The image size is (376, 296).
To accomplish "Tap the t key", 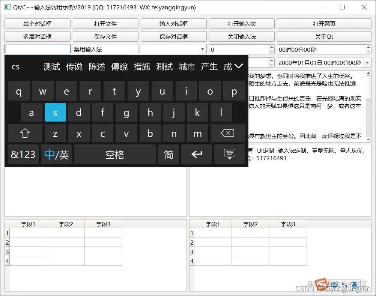I will click(x=114, y=91).
